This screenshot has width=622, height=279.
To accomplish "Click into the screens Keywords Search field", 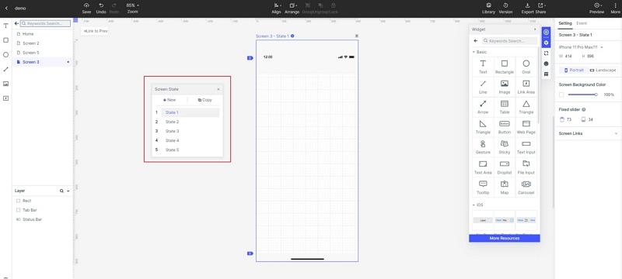I will tap(45, 23).
